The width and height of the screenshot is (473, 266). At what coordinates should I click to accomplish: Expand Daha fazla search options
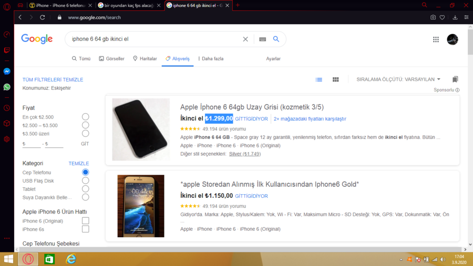211,59
